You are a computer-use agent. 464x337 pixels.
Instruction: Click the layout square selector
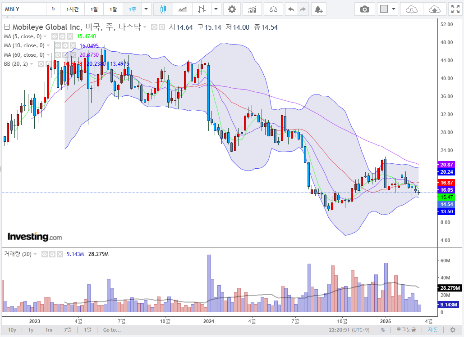[x=384, y=9]
